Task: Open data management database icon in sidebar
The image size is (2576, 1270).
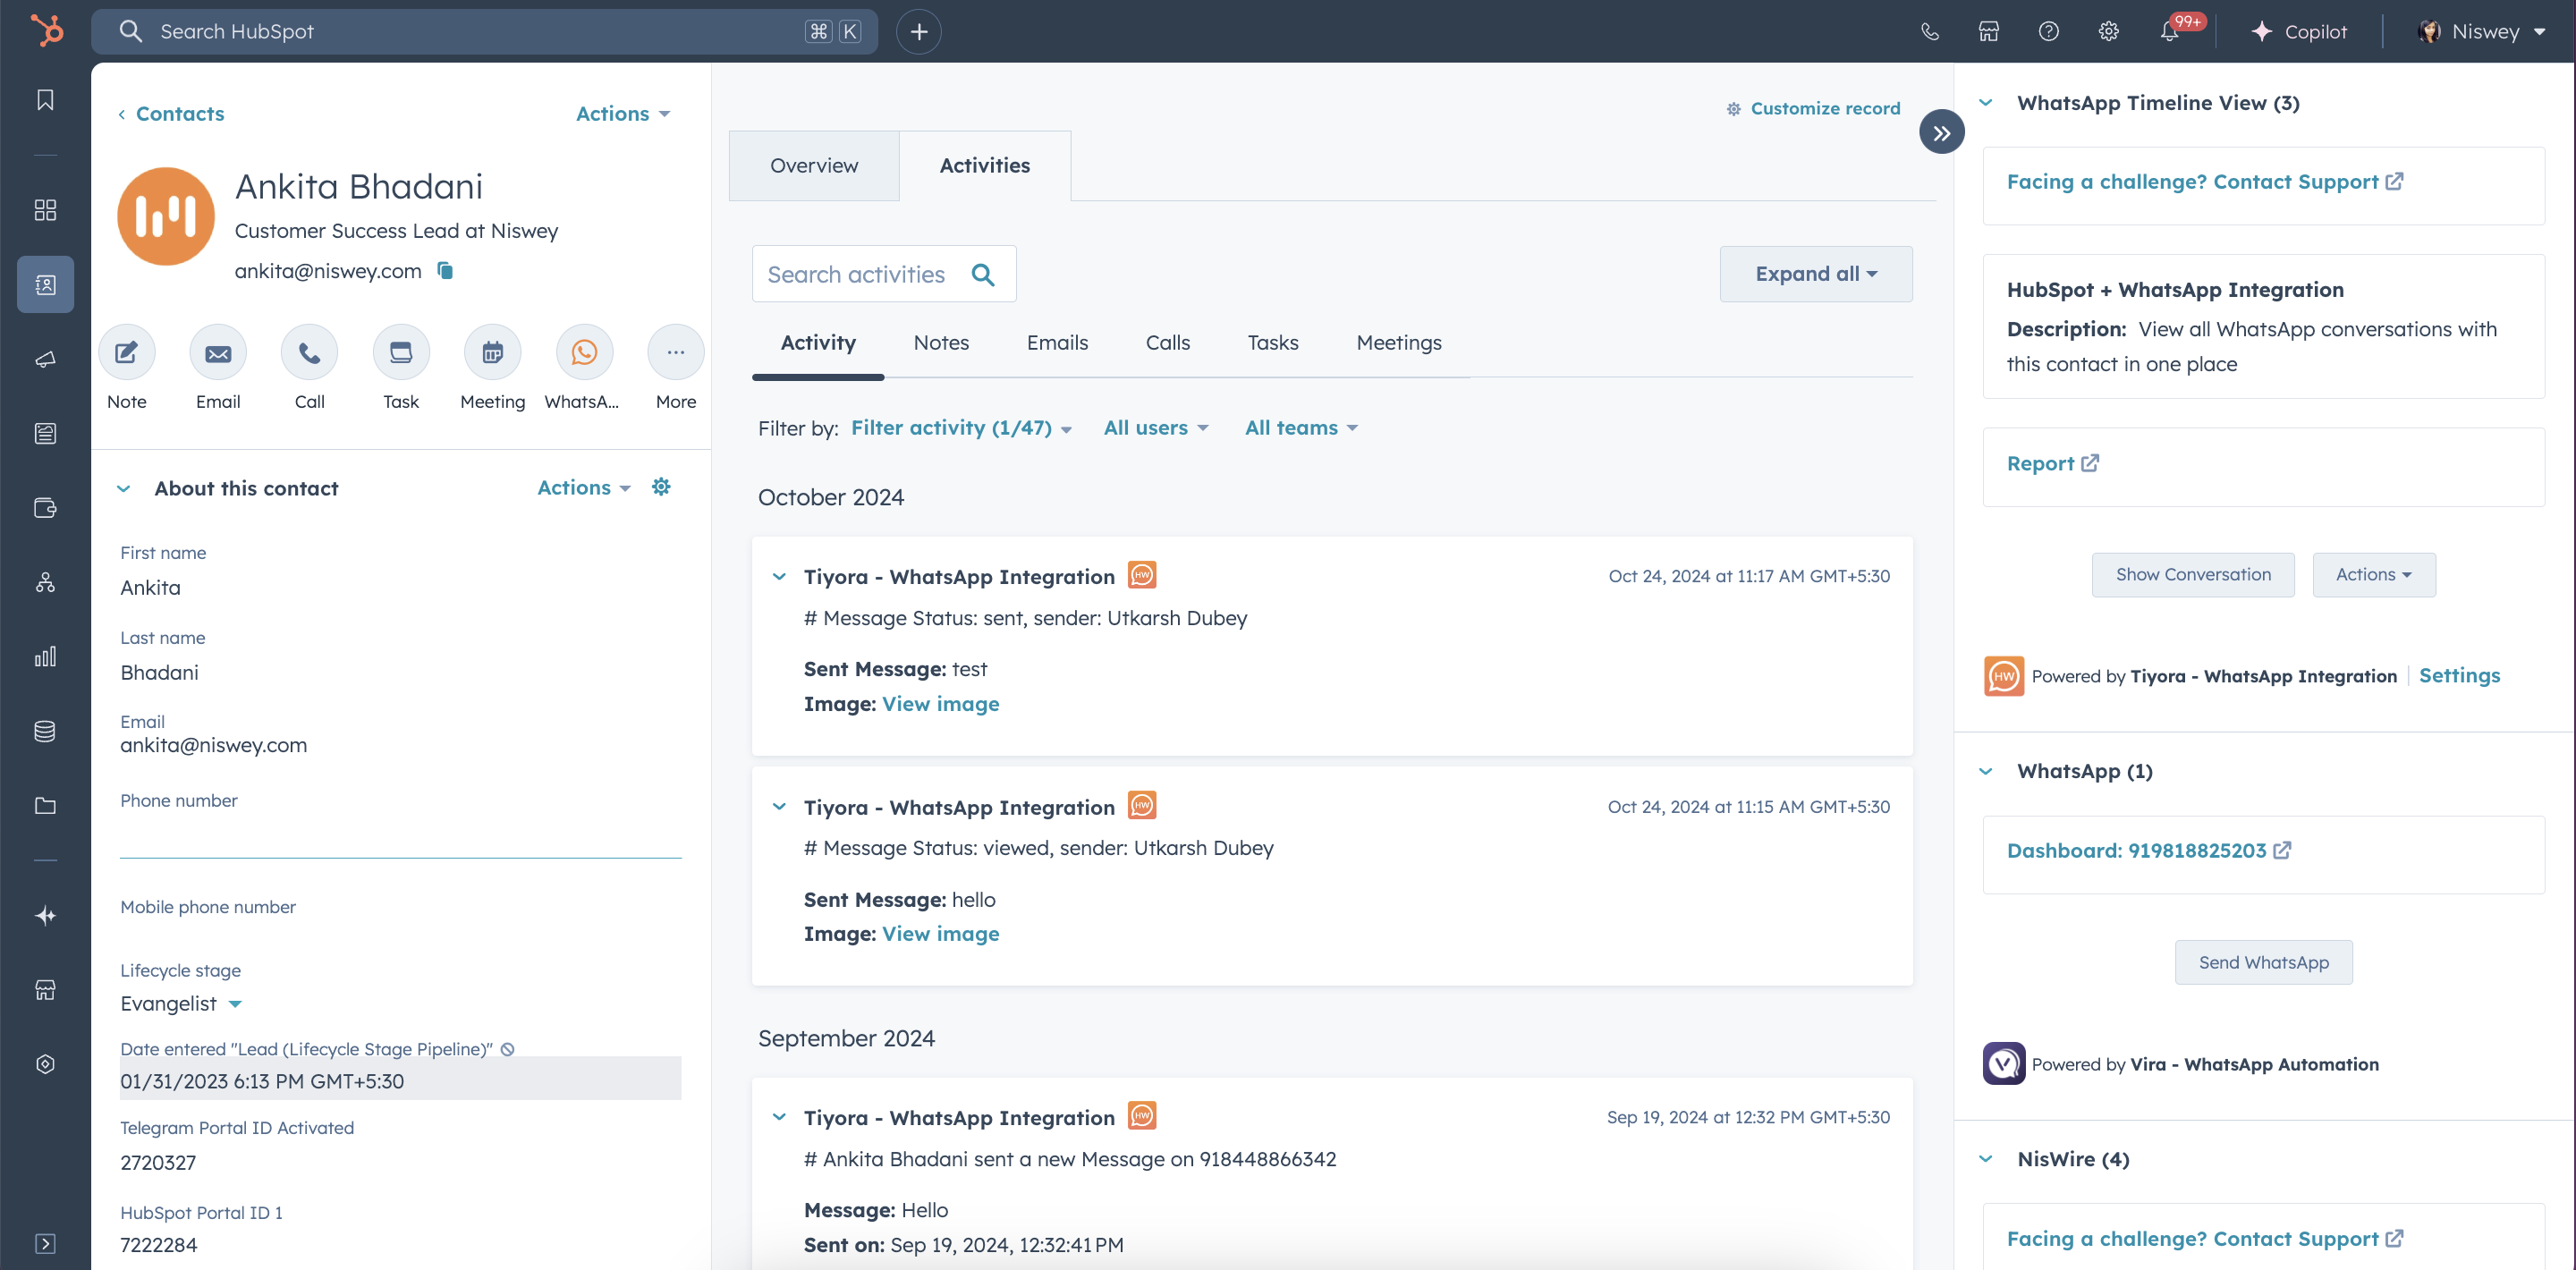Action: [45, 731]
